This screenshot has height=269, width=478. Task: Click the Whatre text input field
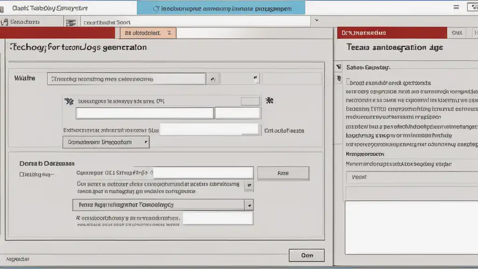(x=127, y=79)
